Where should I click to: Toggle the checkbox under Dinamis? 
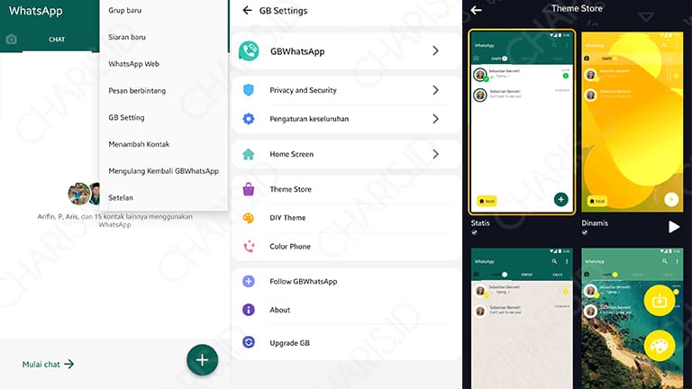pyautogui.click(x=585, y=232)
